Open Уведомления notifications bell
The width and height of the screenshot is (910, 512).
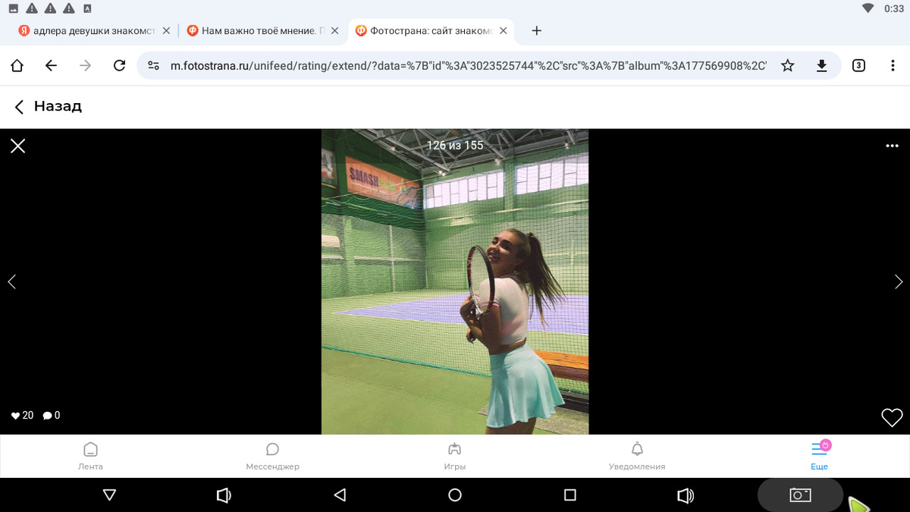637,456
